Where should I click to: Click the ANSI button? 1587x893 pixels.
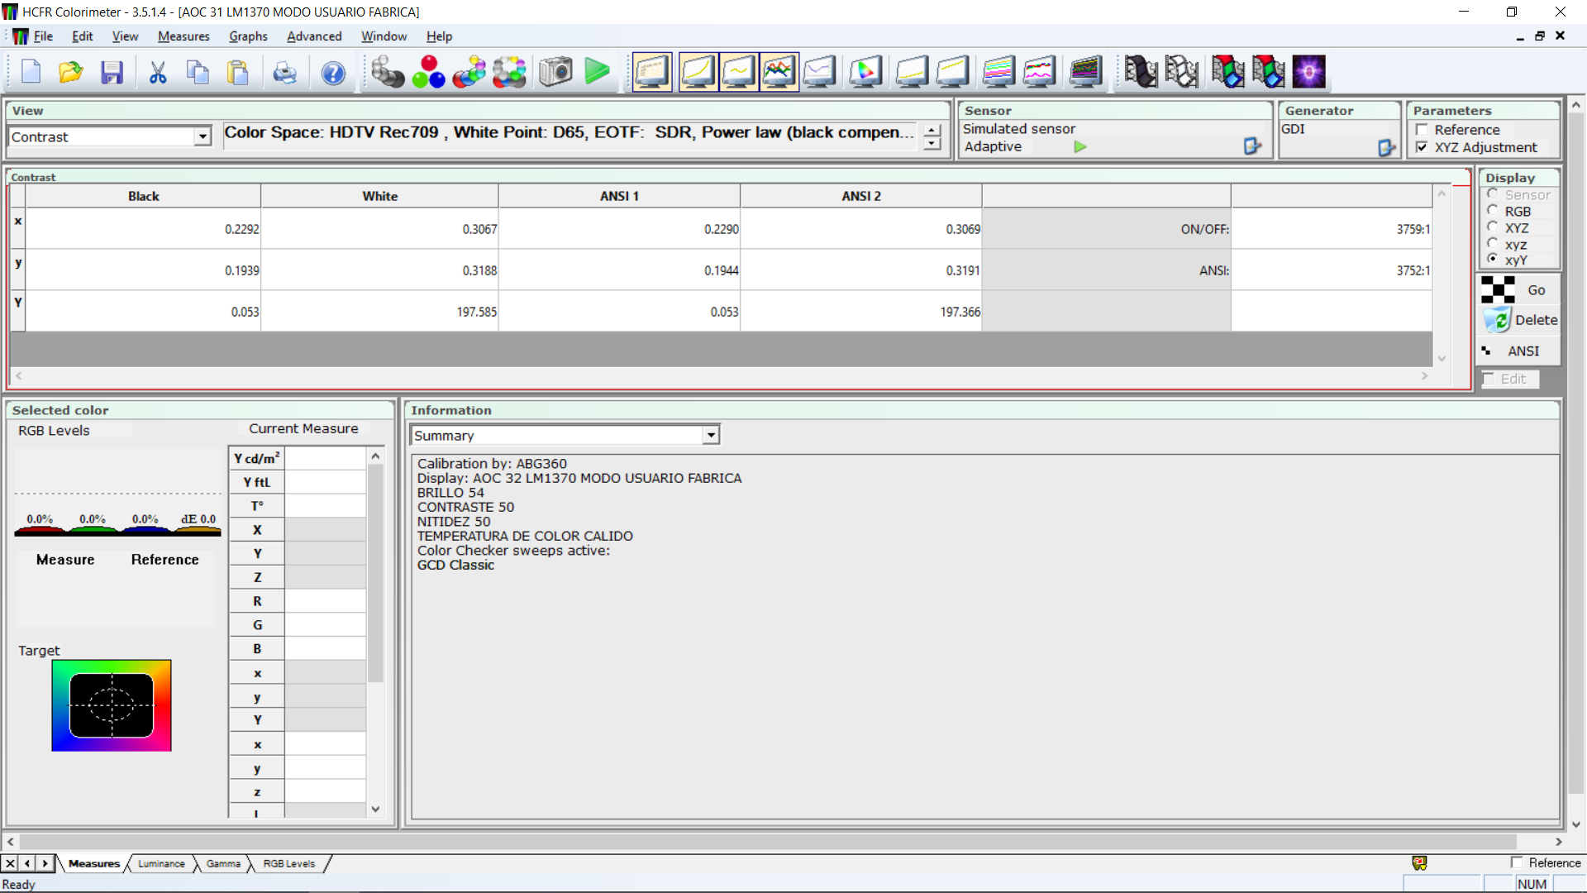click(1519, 351)
